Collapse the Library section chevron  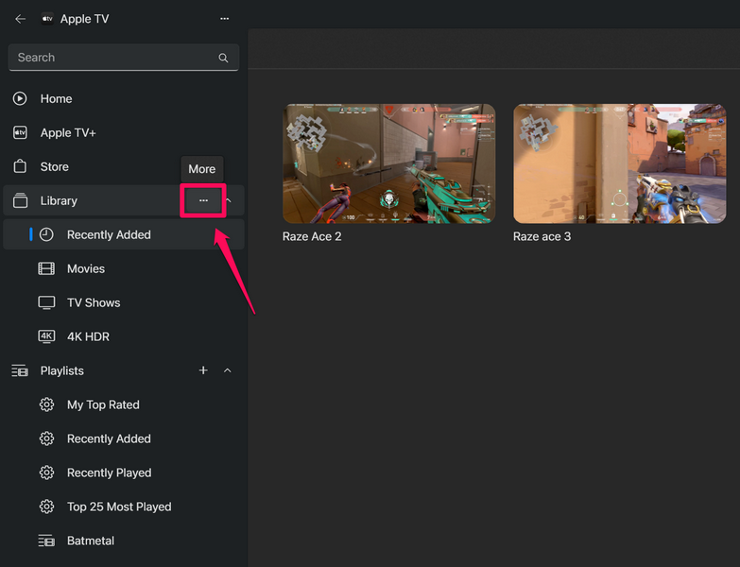coord(228,200)
